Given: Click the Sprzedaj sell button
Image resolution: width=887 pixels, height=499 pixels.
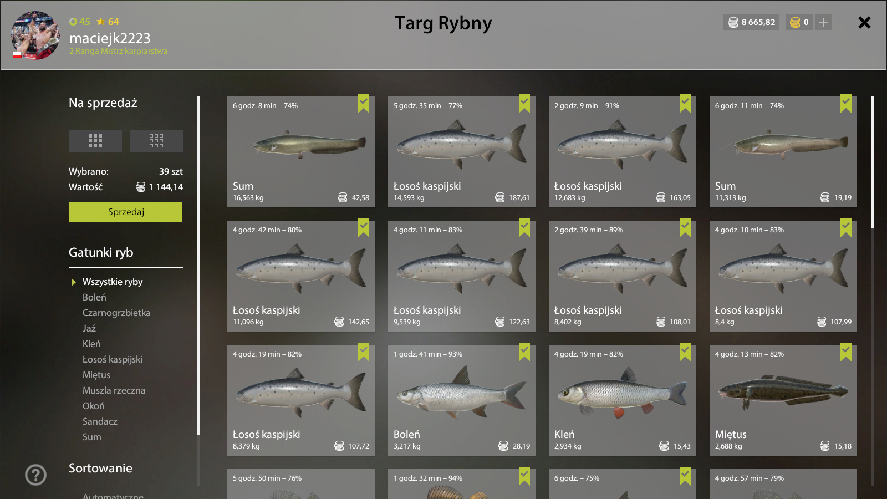Looking at the screenshot, I should click(126, 212).
